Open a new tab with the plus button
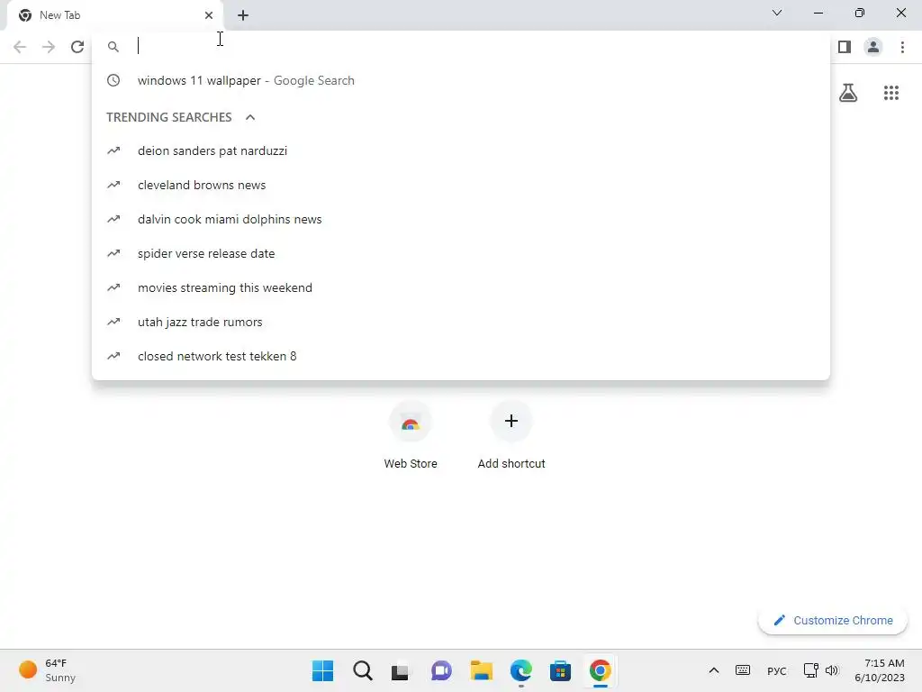 pyautogui.click(x=243, y=15)
